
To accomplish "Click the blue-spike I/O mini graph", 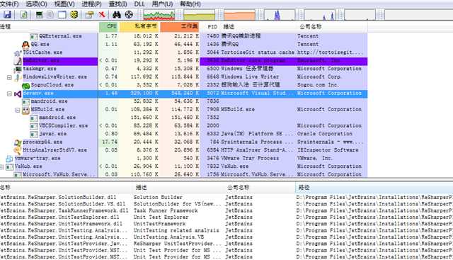I will (280, 14).
